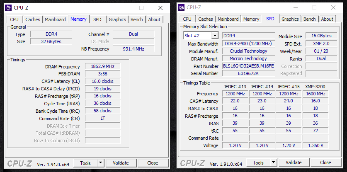Screen dimensions: 347x172
Task: Minimize the Memory CPU-Z window
Action: [x=123, y=8]
